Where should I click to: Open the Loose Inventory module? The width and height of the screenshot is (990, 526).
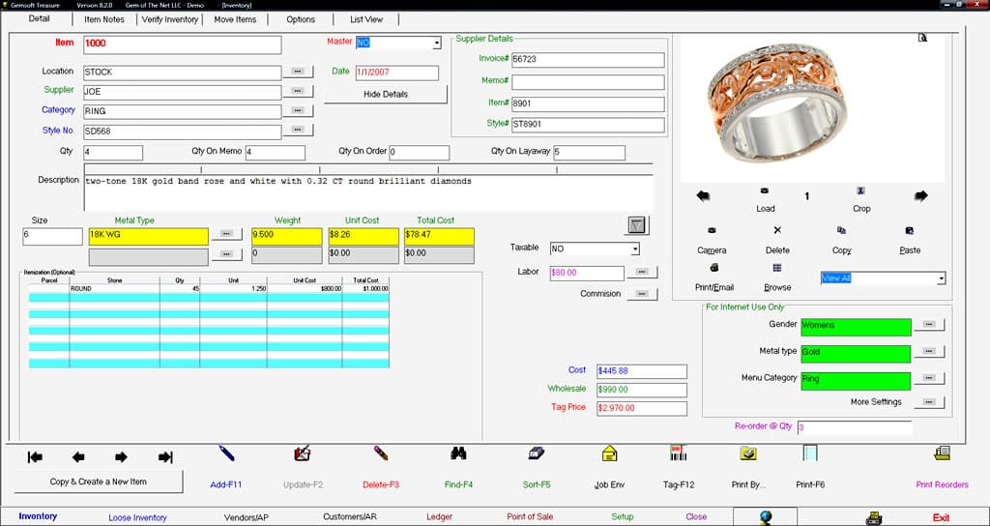point(137,517)
